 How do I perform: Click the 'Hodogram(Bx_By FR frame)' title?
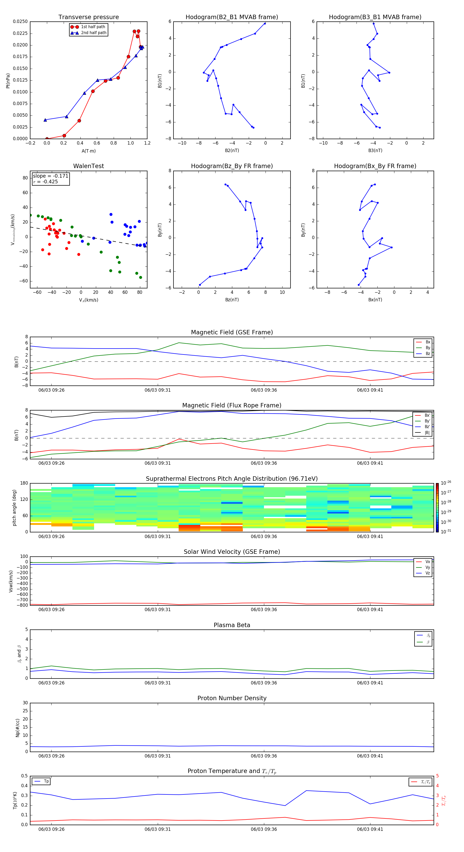375,166
